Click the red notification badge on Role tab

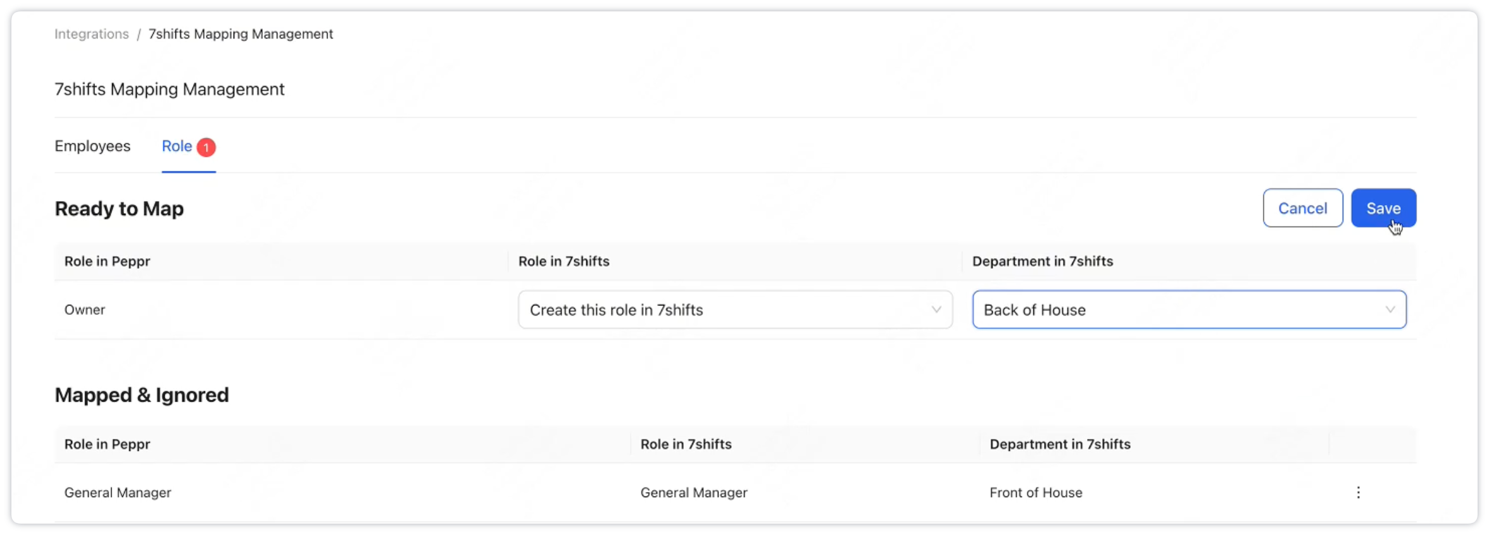(206, 147)
